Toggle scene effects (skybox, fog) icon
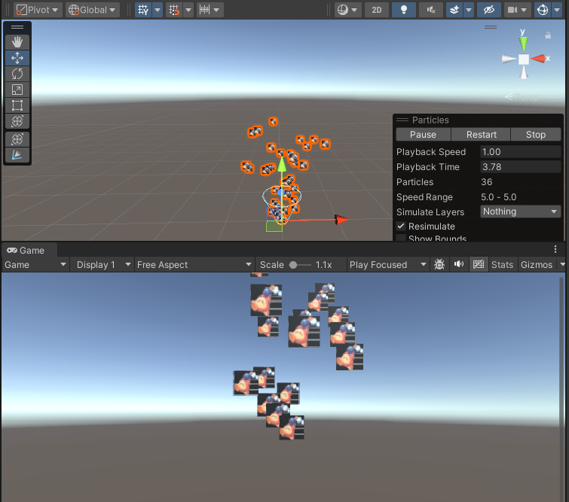This screenshot has height=502, width=569. click(x=454, y=10)
